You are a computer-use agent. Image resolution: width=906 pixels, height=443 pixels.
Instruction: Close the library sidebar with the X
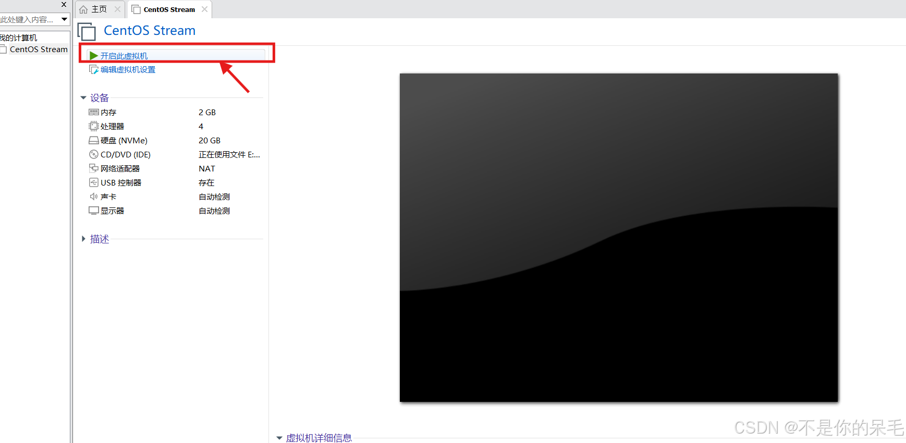tap(64, 5)
